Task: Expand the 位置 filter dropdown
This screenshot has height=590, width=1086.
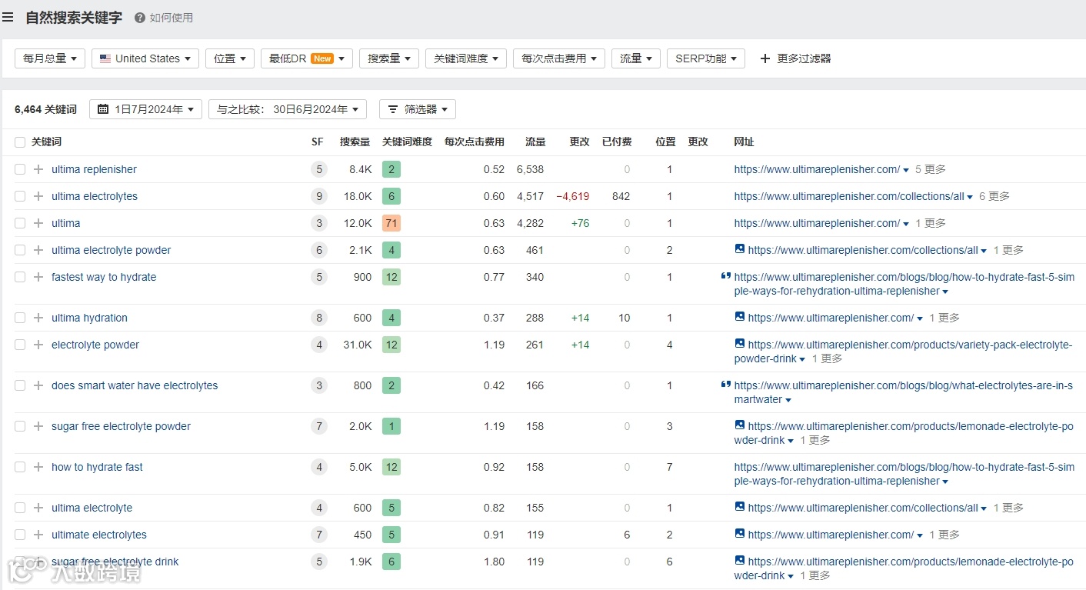Action: [230, 58]
